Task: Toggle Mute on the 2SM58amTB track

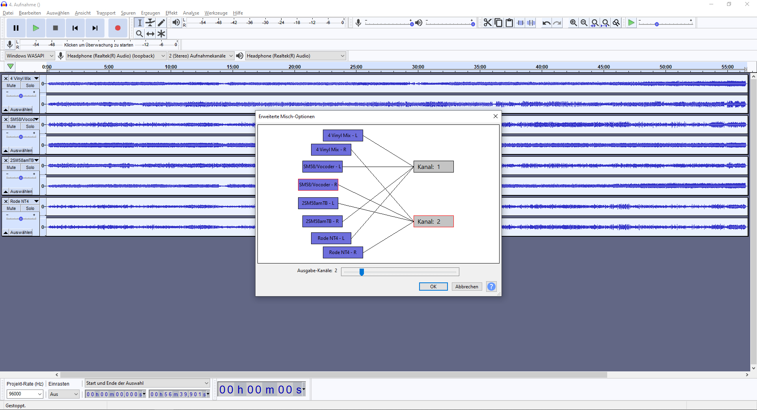Action: pos(11,167)
